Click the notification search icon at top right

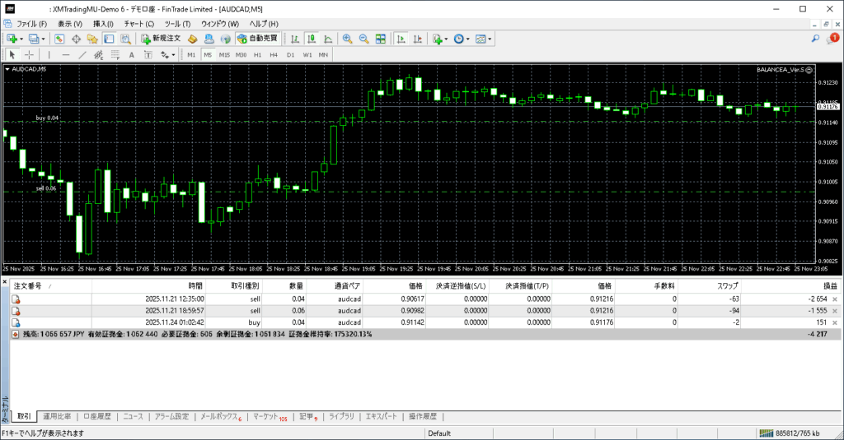(816, 39)
